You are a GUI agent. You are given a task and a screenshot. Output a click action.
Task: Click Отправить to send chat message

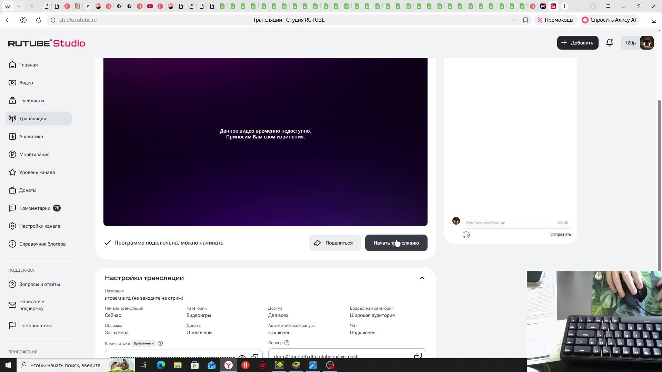(x=560, y=234)
